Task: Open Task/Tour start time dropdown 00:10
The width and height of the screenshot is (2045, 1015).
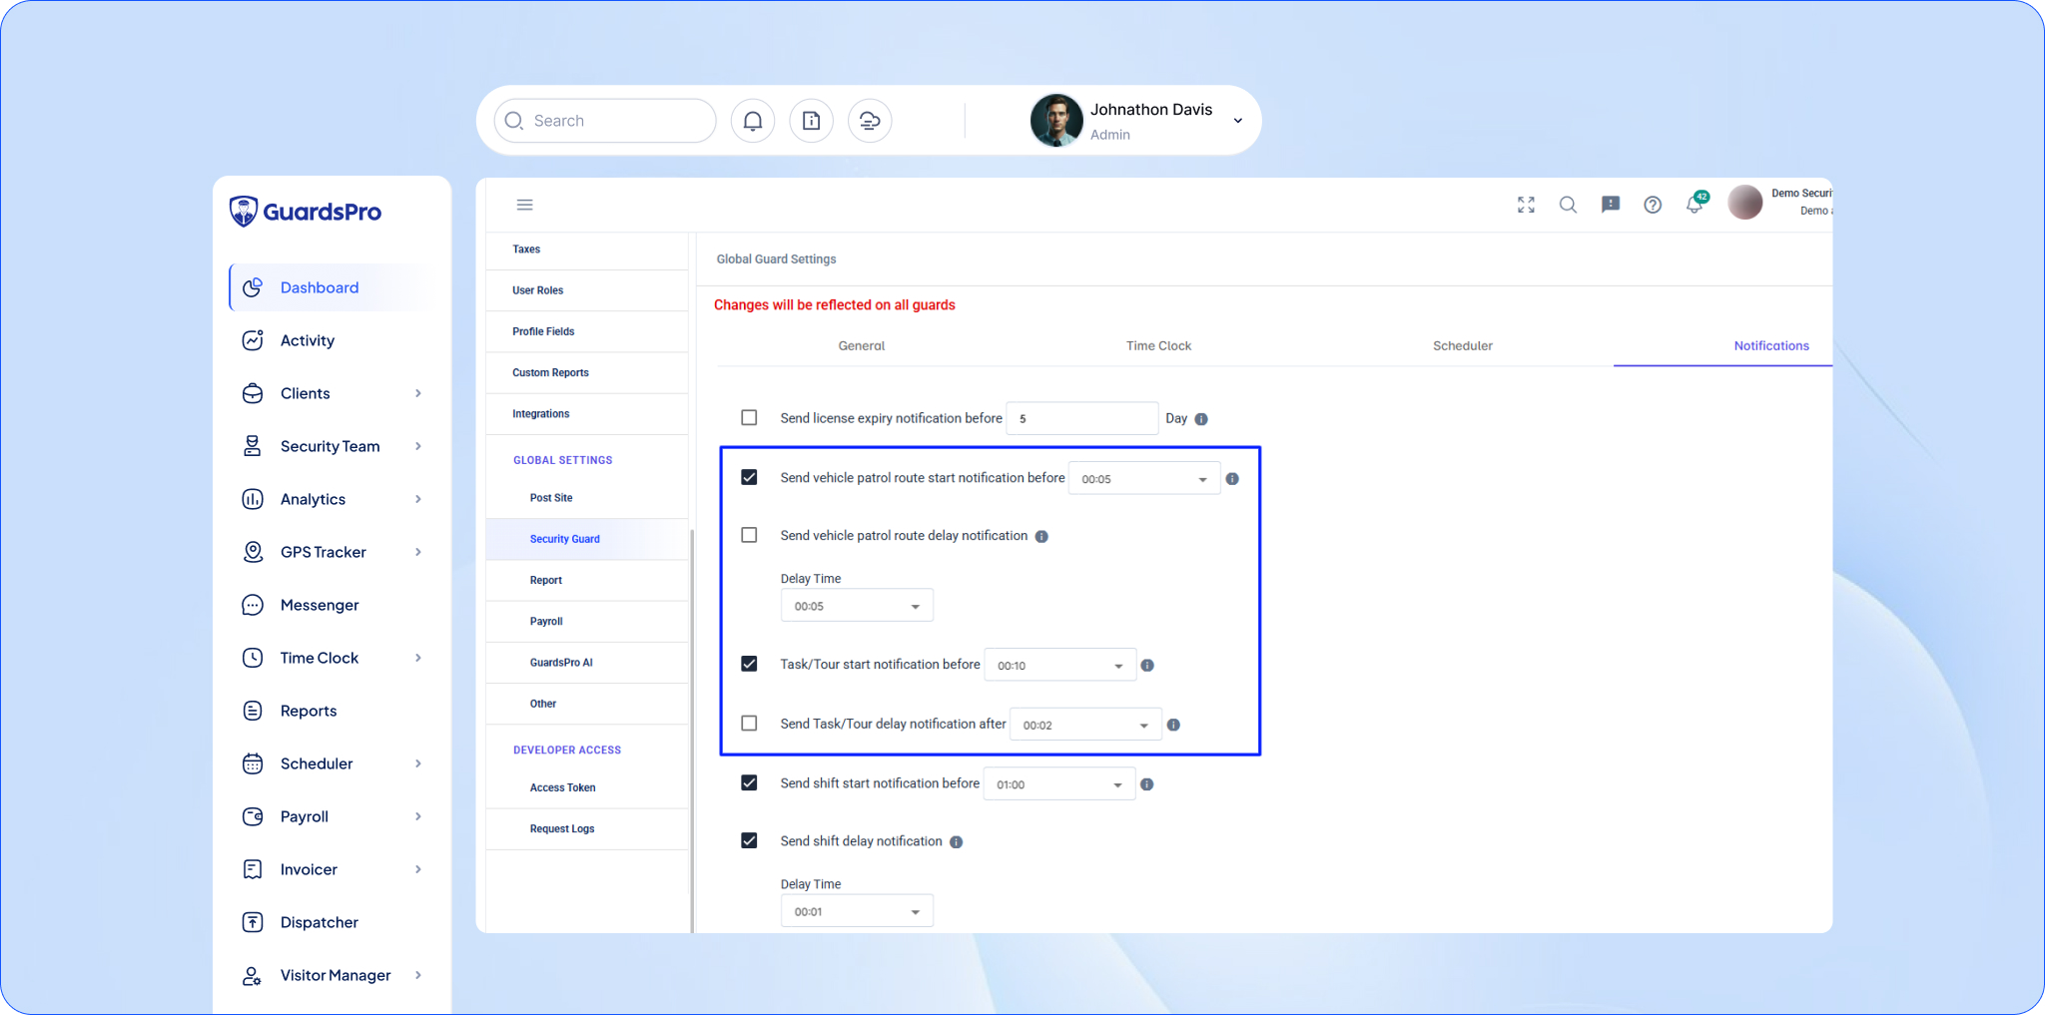Action: click(1060, 666)
